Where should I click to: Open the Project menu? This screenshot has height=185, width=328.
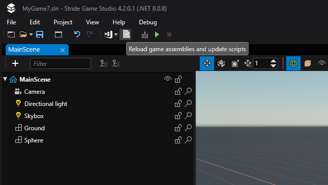[x=63, y=22]
